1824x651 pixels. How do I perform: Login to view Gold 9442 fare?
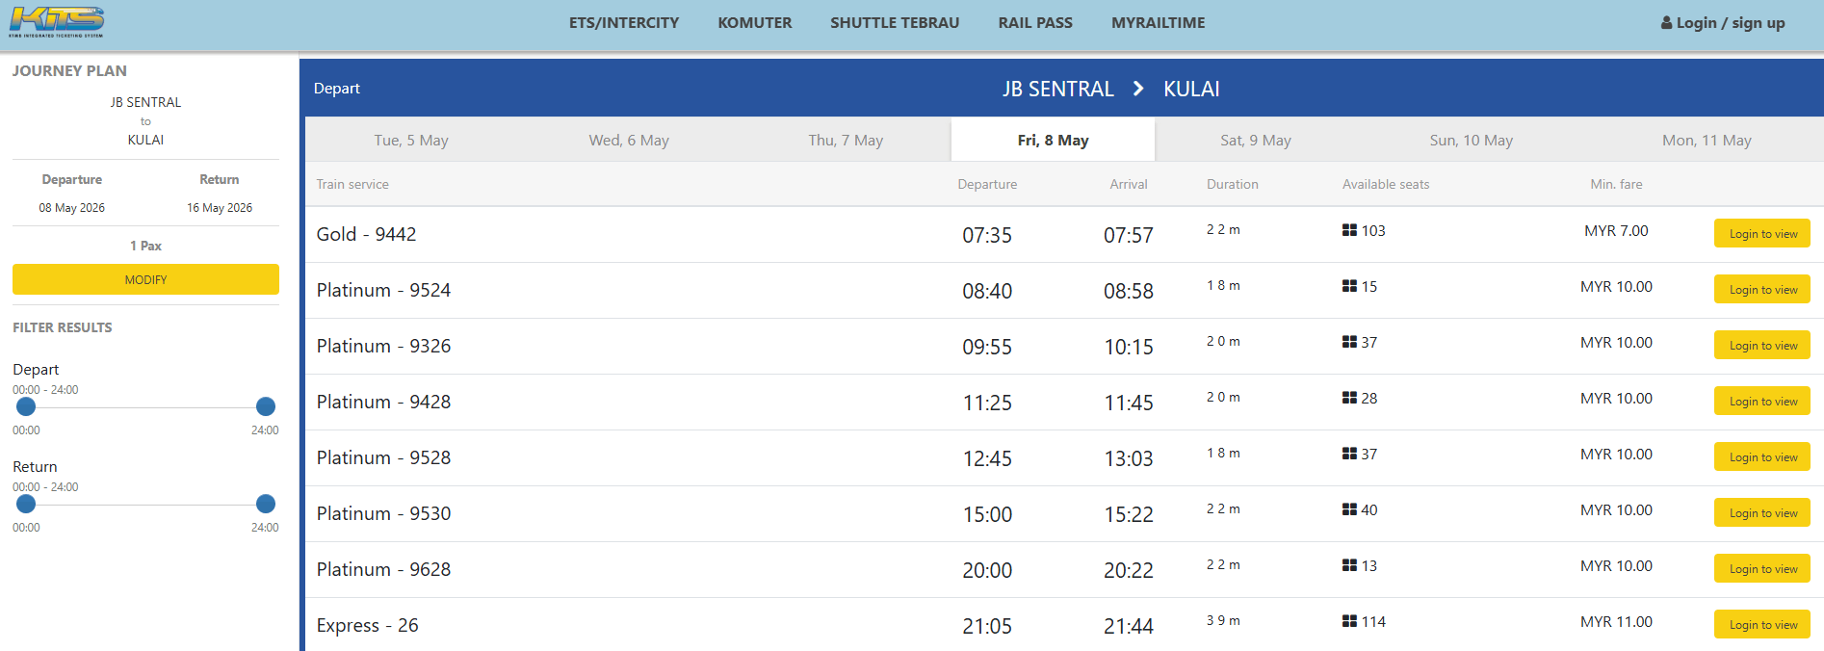[1762, 233]
